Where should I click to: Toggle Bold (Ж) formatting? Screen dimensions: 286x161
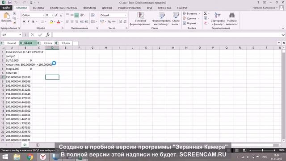(24, 22)
